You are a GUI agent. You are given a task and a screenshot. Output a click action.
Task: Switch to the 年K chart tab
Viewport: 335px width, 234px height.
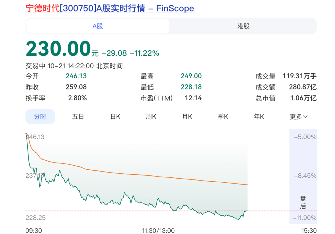259,117
